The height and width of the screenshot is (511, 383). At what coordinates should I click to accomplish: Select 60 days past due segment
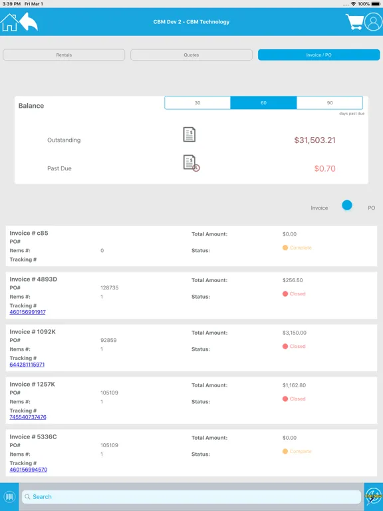pos(263,102)
